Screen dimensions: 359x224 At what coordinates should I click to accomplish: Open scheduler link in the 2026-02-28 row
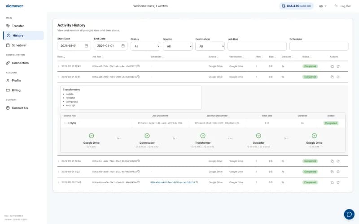[x=173, y=182]
